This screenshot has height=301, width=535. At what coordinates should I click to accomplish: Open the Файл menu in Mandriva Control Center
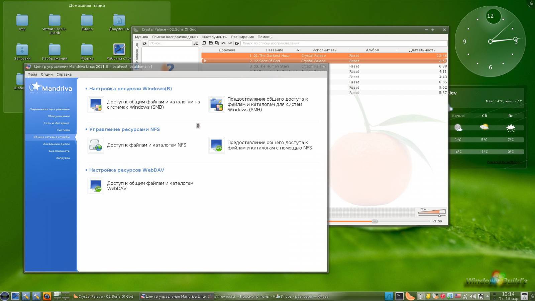pyautogui.click(x=32, y=74)
